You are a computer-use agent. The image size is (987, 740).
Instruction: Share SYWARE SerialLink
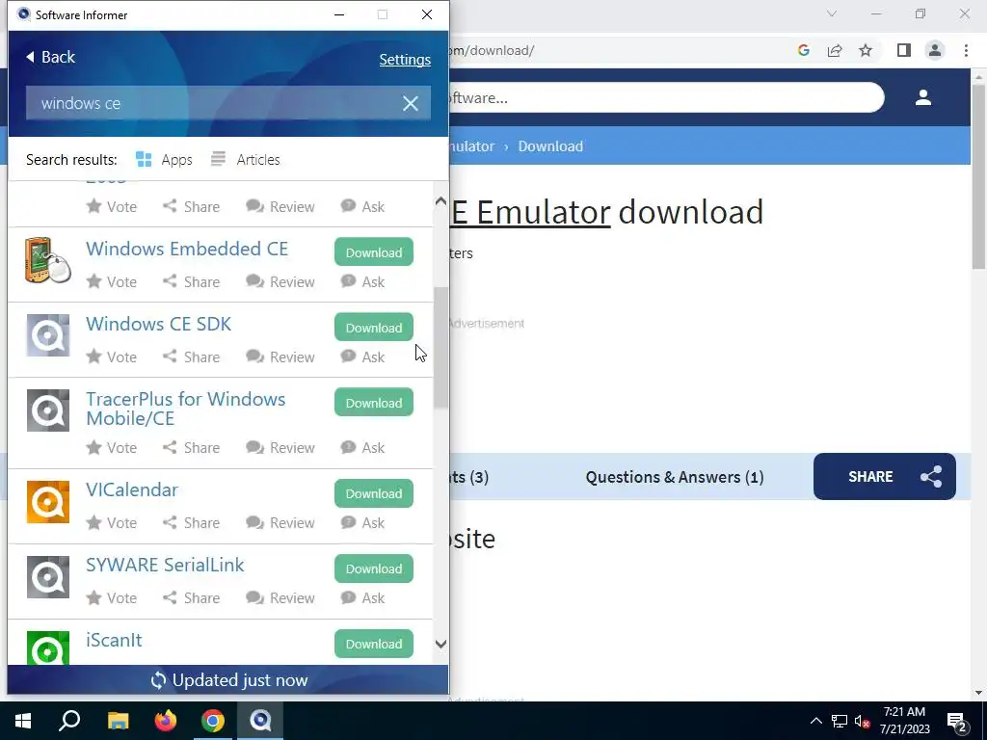192,597
